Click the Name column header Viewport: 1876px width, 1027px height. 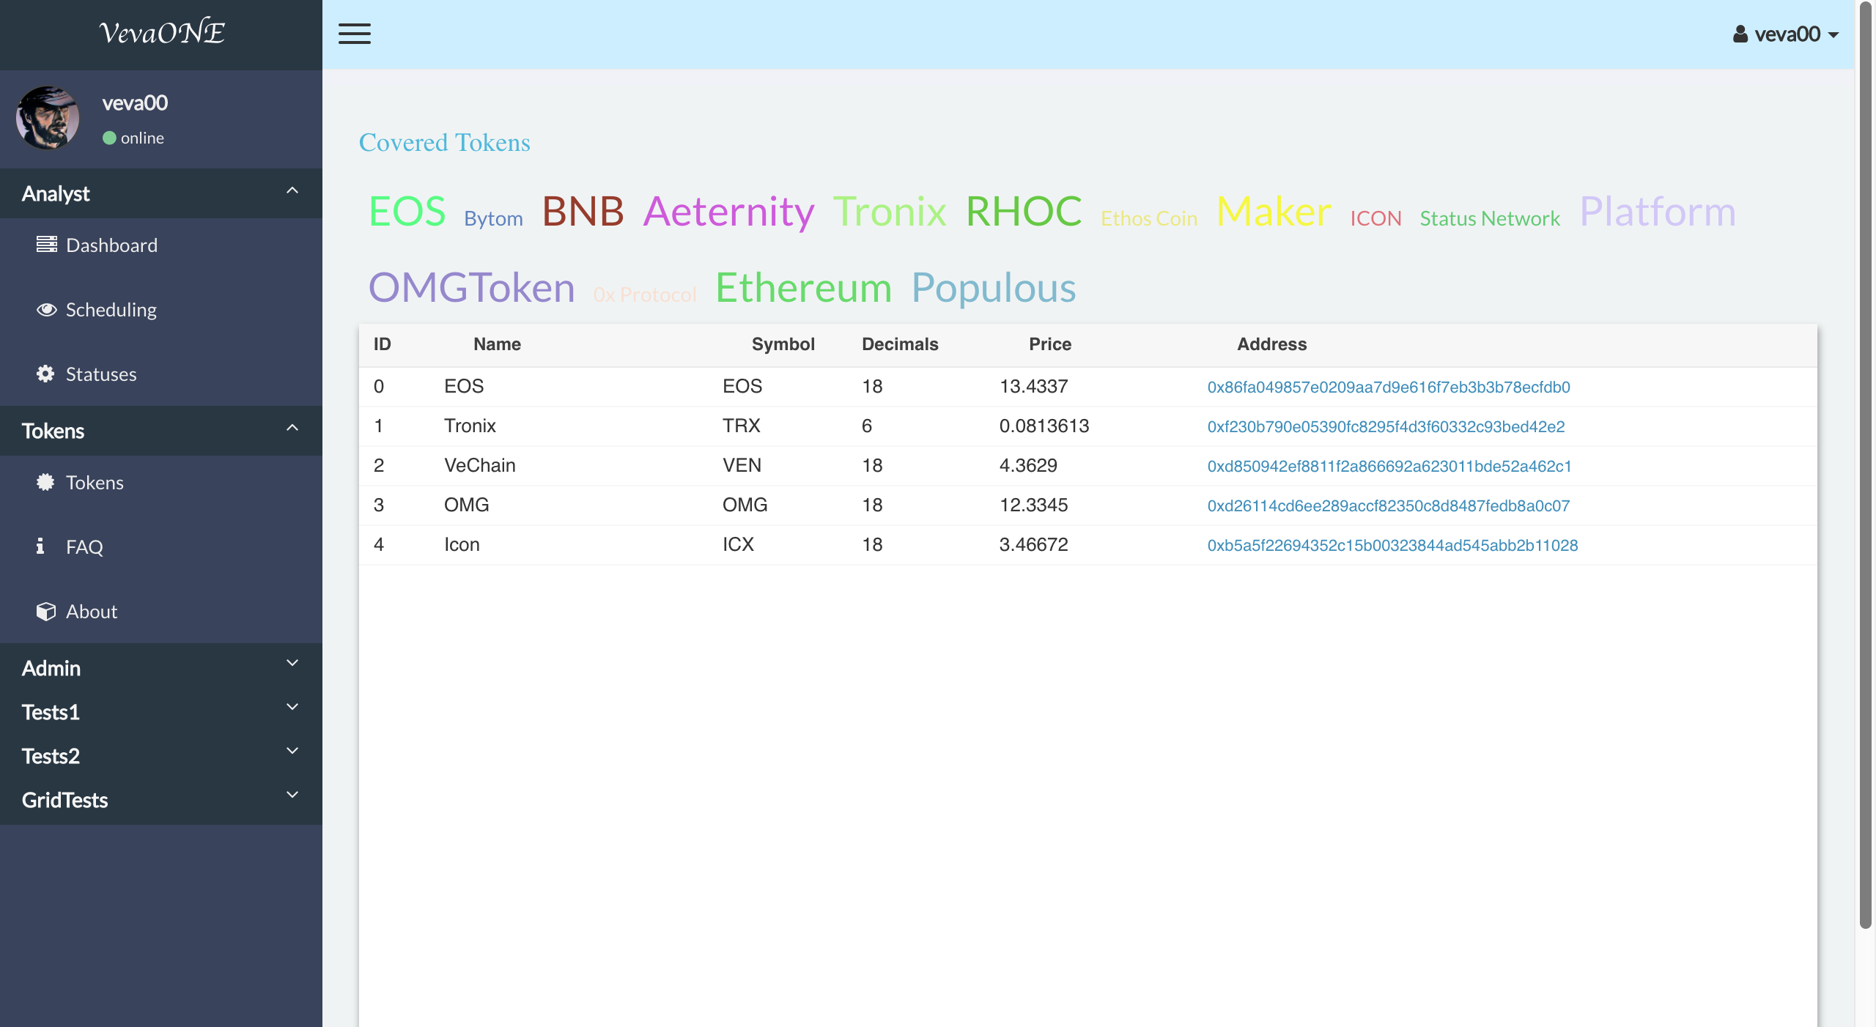coord(497,344)
